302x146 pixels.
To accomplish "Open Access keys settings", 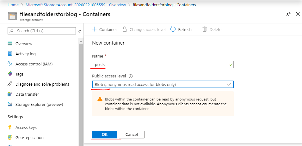I will pyautogui.click(x=26, y=127).
